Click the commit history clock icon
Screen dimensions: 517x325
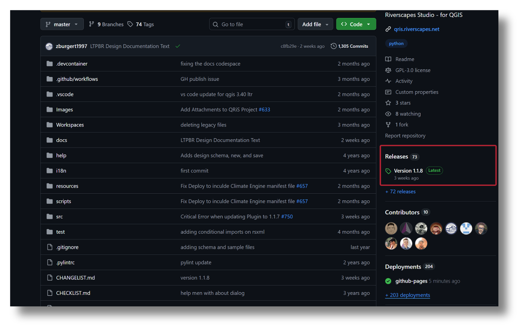point(334,46)
